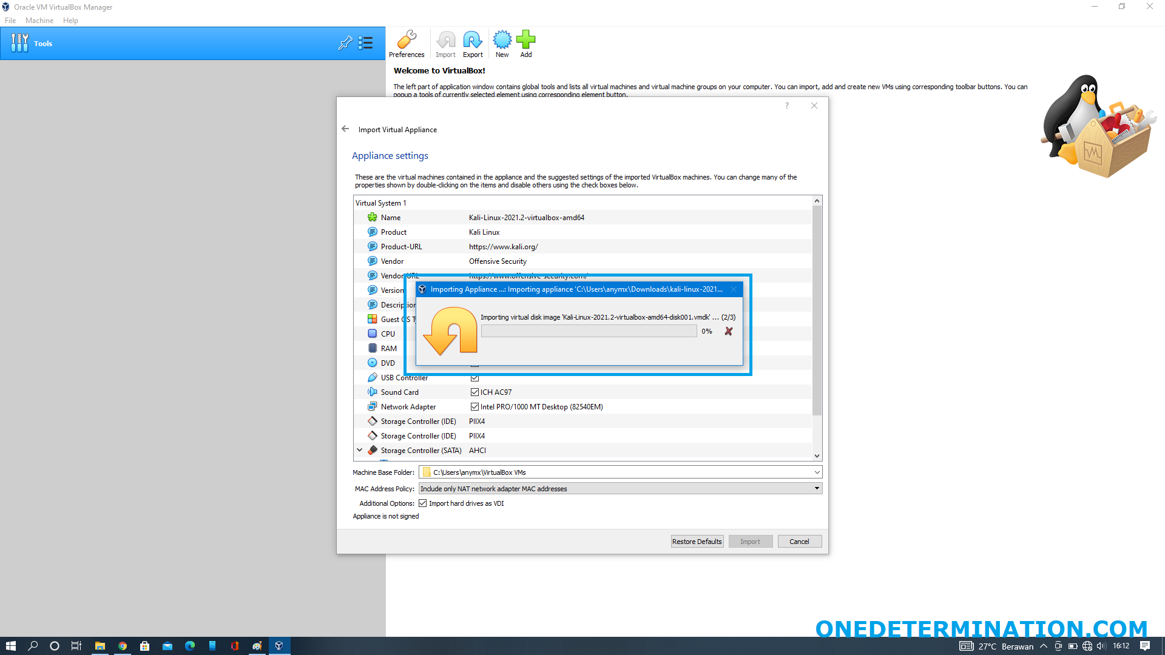The width and height of the screenshot is (1165, 655).
Task: Click the taskbar clock 16:12
Action: [1121, 646]
